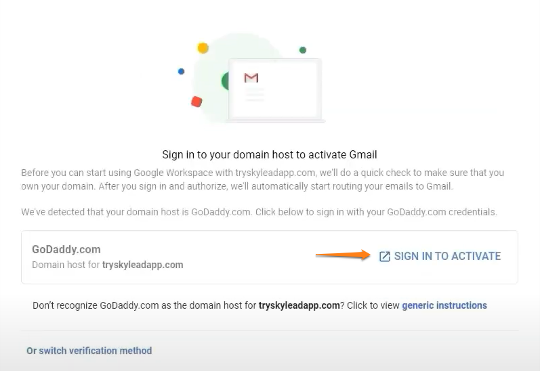540x371 pixels.
Task: Click the Sign in to your domain host heading
Action: click(270, 155)
